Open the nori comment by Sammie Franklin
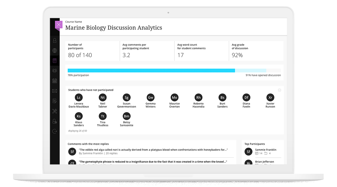This screenshot has height=187, width=337. pos(153,150)
